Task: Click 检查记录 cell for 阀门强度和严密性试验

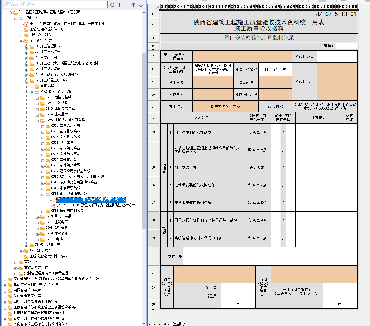Action: click(x=318, y=132)
